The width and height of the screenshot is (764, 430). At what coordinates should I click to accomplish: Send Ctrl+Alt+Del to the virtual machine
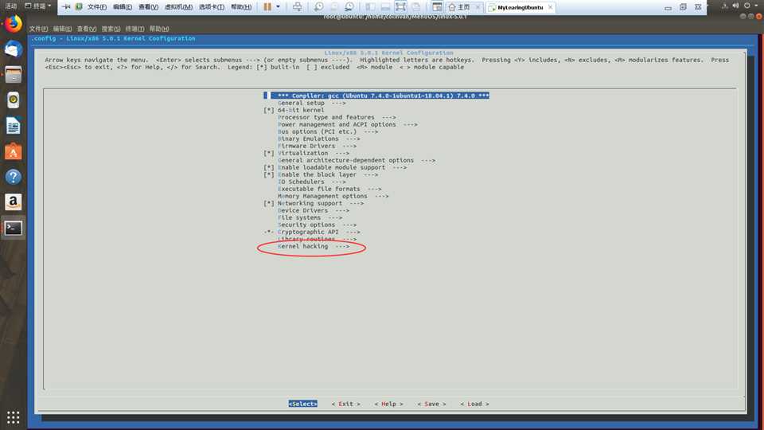coord(297,7)
